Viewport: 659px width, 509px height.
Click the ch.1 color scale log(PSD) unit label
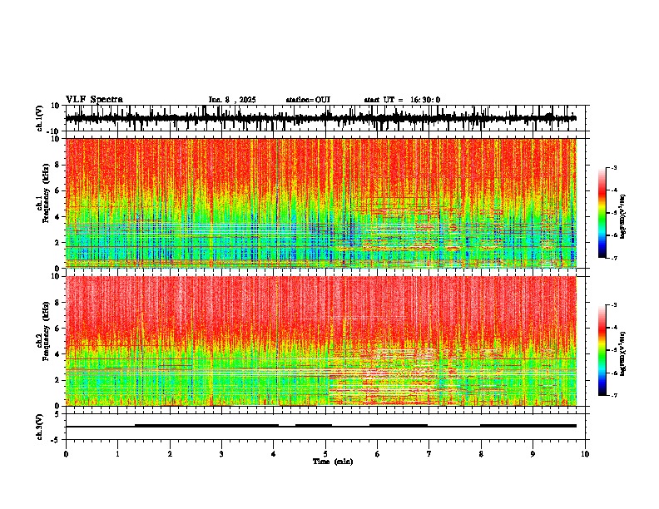pyautogui.click(x=623, y=217)
